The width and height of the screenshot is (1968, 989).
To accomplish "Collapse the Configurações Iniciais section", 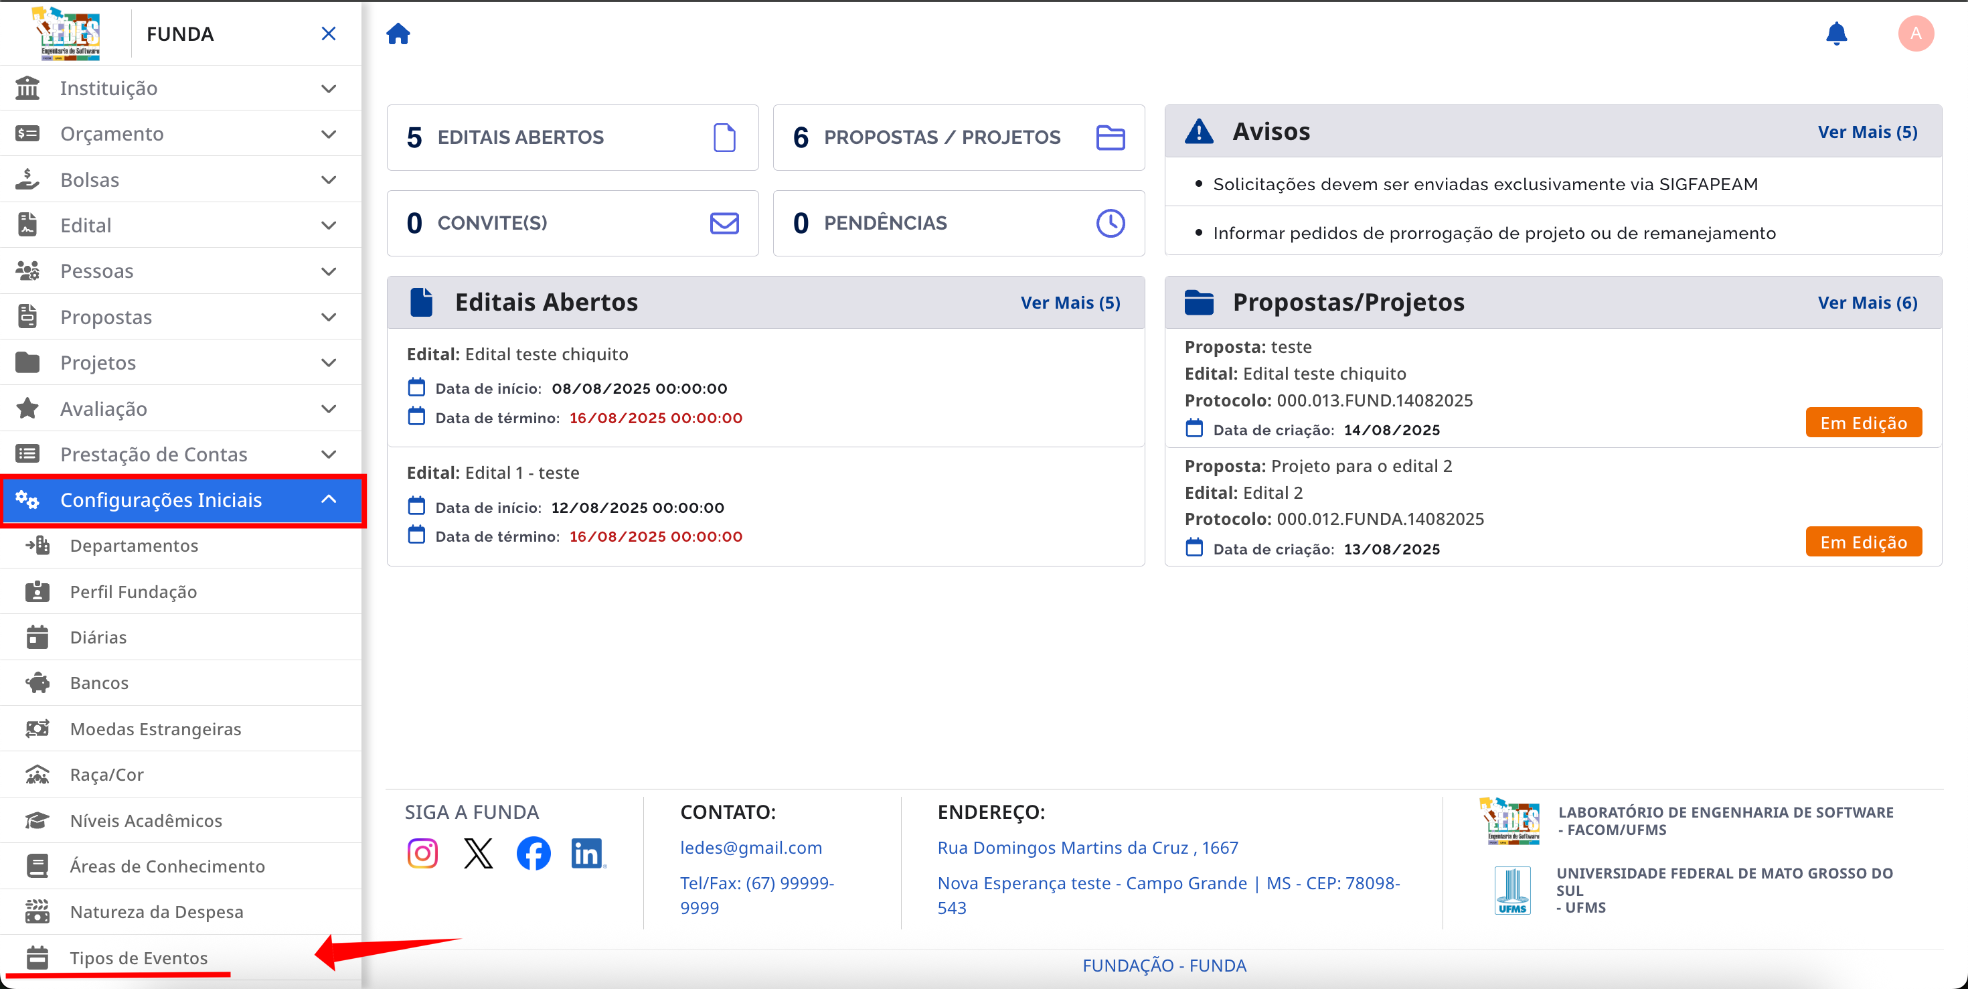I will click(329, 499).
